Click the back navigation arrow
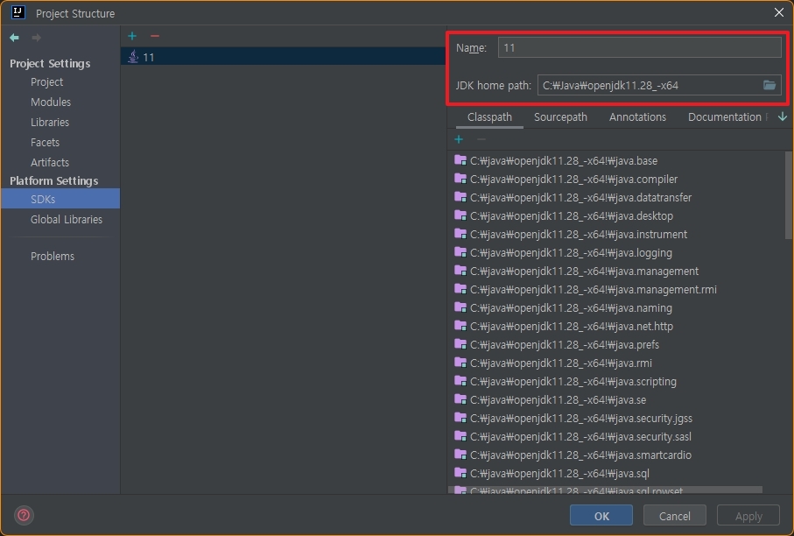 (x=14, y=38)
